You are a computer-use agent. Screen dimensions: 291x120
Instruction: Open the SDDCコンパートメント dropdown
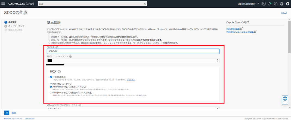[x=133, y=61]
